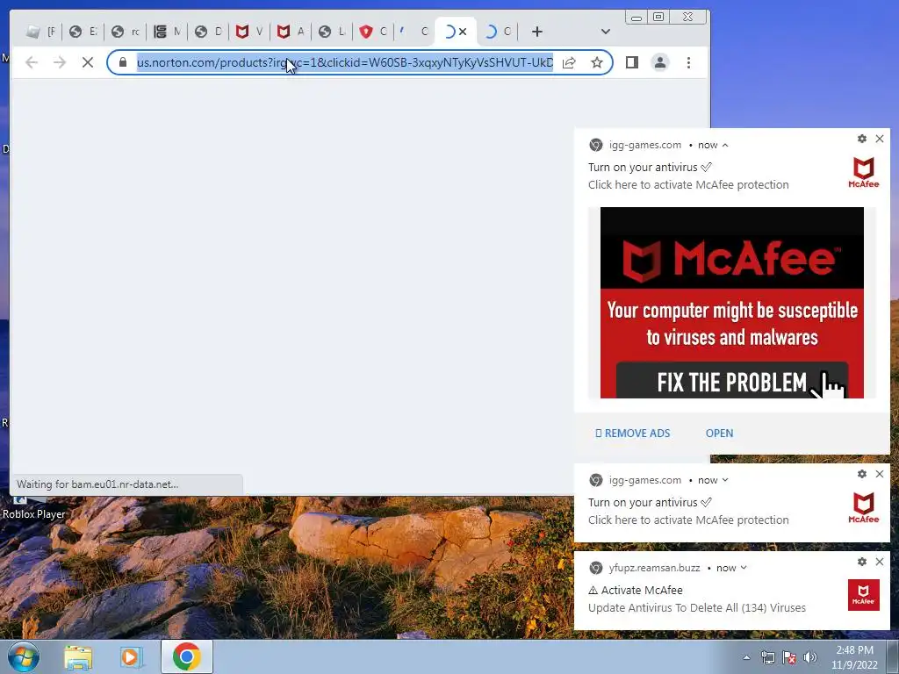Switch to the IGG games tab
899x674 pixels.
pyautogui.click(x=168, y=32)
